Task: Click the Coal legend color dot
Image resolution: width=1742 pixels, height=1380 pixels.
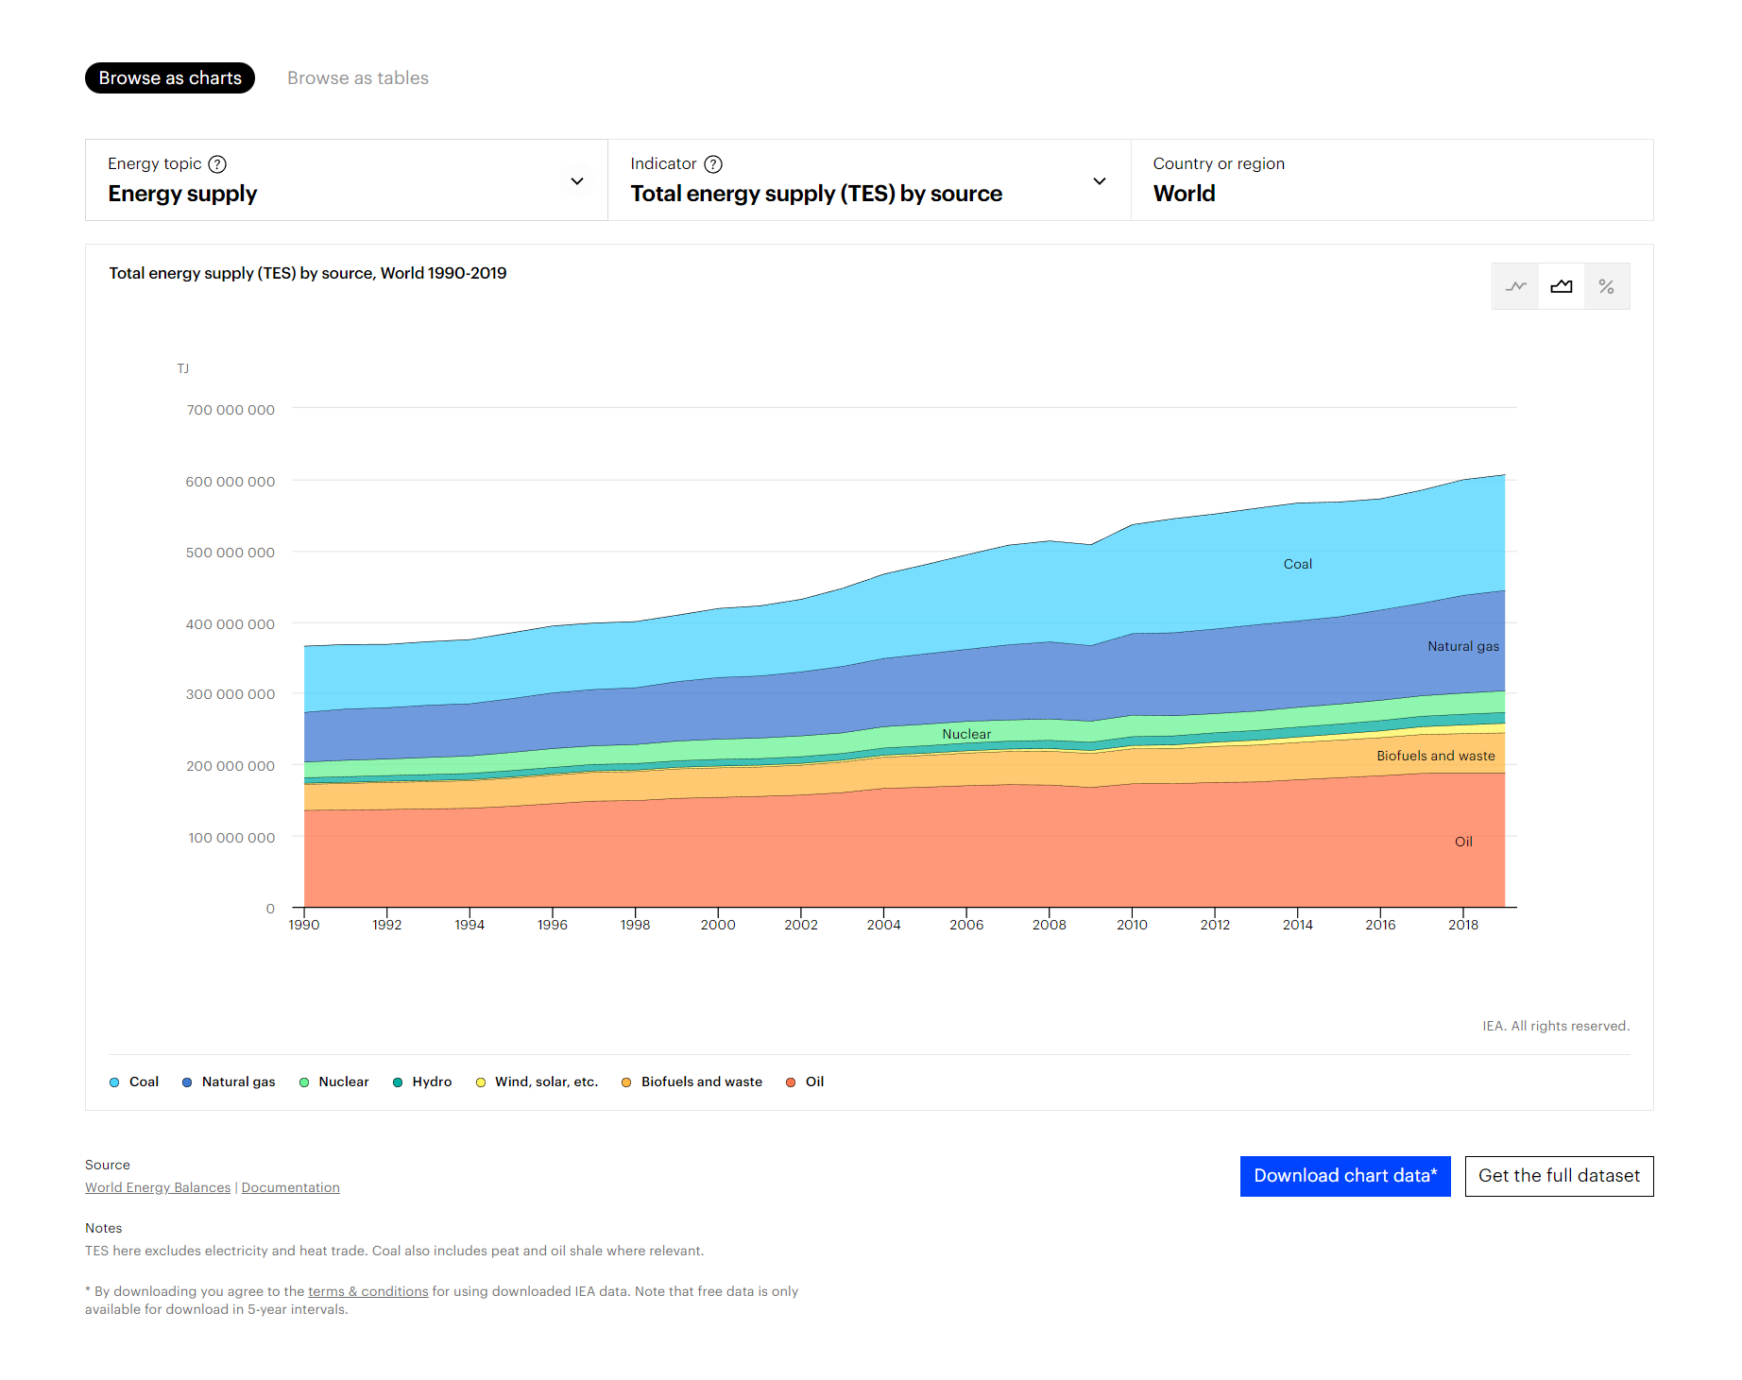Action: 113,1082
